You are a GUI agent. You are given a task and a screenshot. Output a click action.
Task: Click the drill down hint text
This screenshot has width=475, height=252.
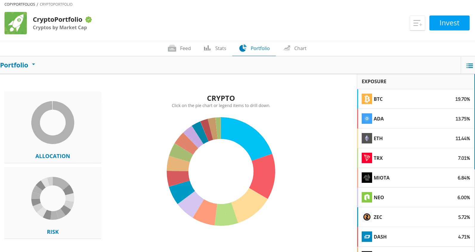click(221, 106)
